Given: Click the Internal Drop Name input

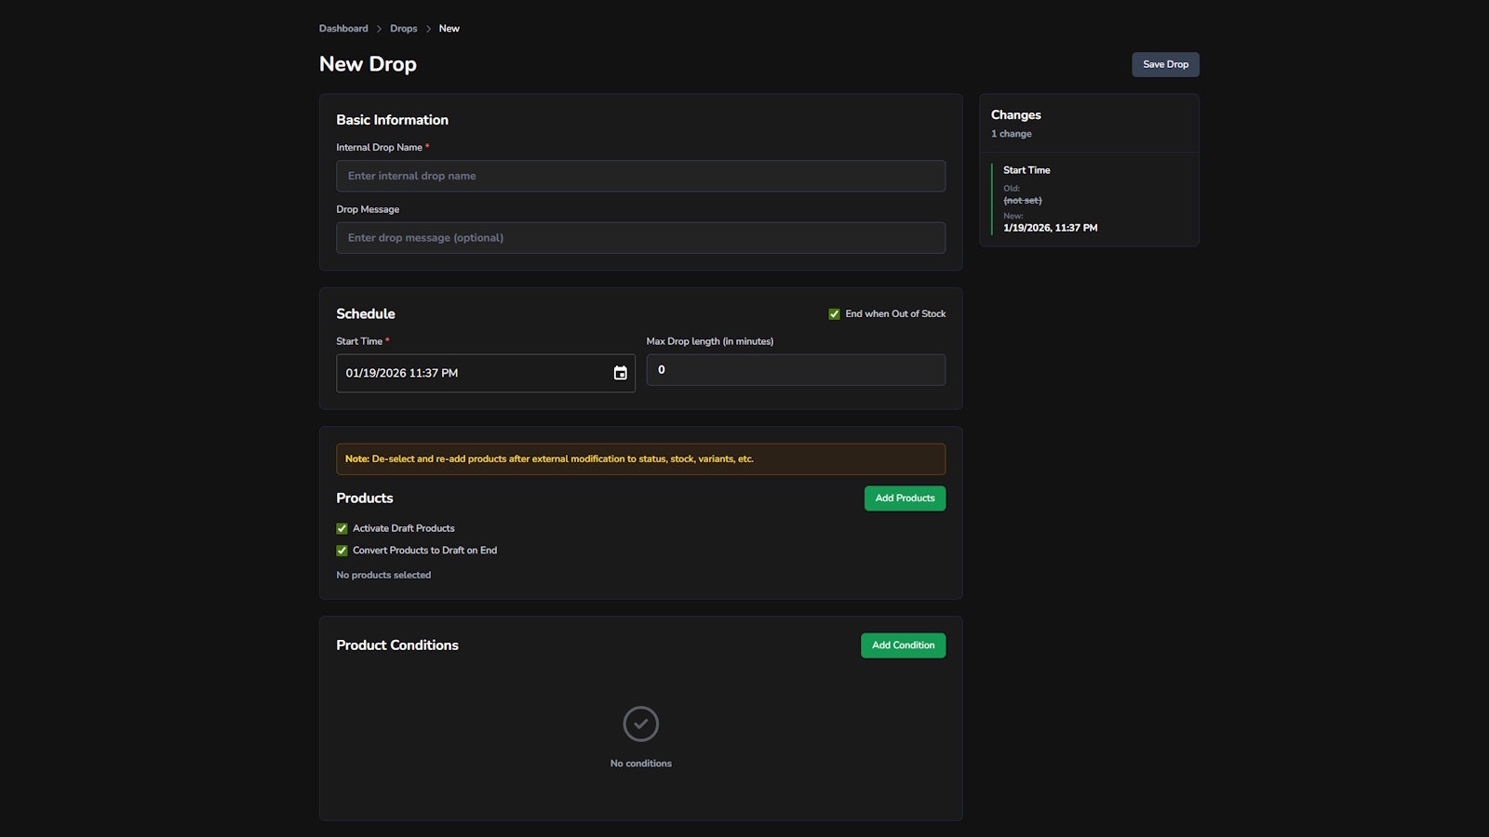Looking at the screenshot, I should point(640,176).
